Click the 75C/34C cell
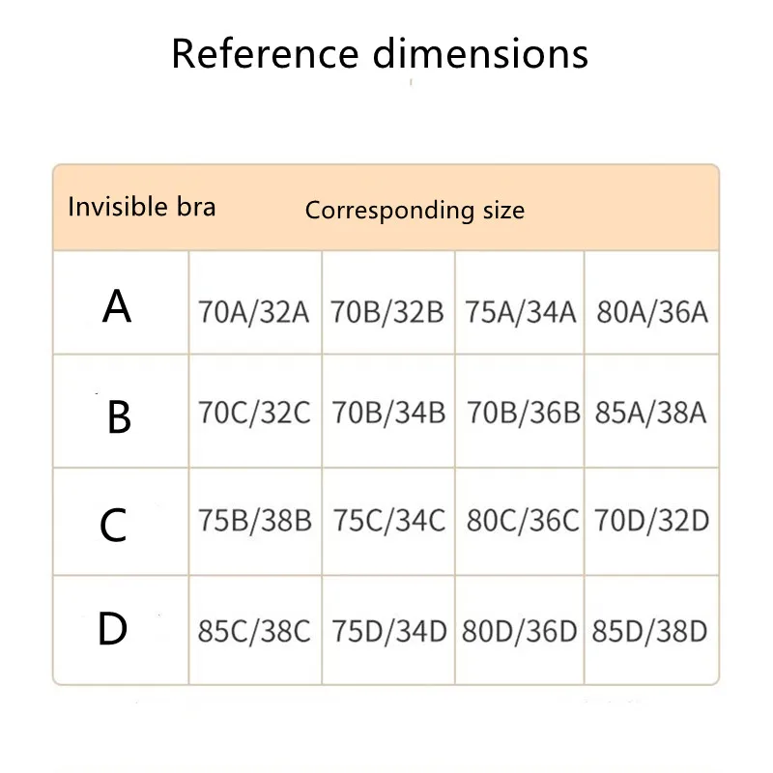This screenshot has width=773, height=773. pos(388,521)
